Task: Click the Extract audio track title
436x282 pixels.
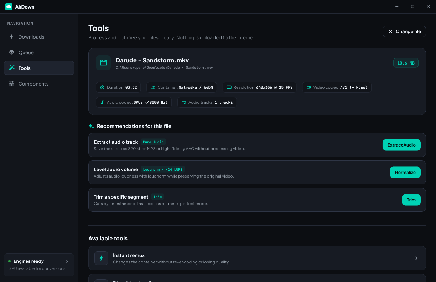Action: point(116,142)
